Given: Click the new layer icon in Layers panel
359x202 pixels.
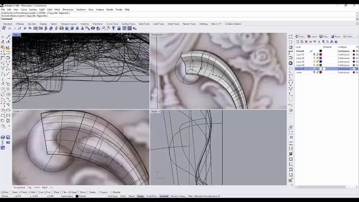Looking at the screenshot, I should click(x=298, y=42).
